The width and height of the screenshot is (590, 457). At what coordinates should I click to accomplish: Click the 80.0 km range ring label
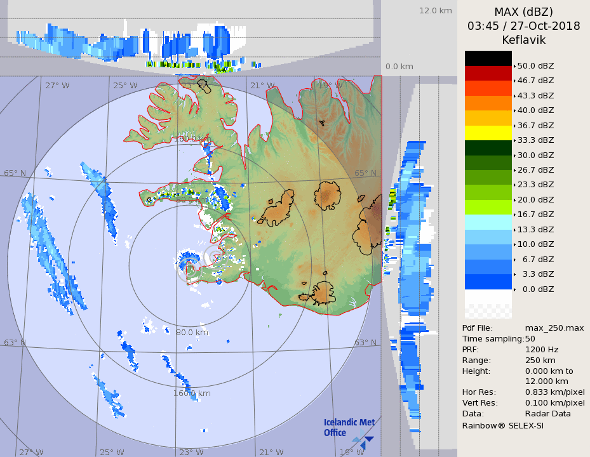[x=192, y=332]
